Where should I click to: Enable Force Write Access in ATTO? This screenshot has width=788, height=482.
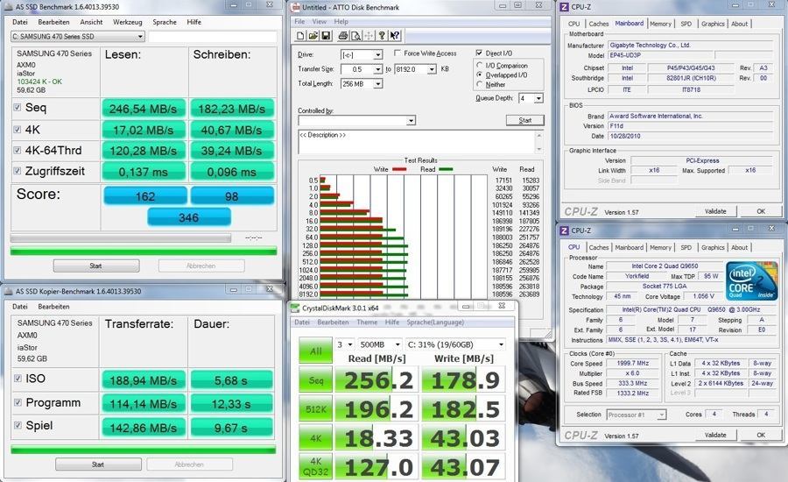(398, 53)
